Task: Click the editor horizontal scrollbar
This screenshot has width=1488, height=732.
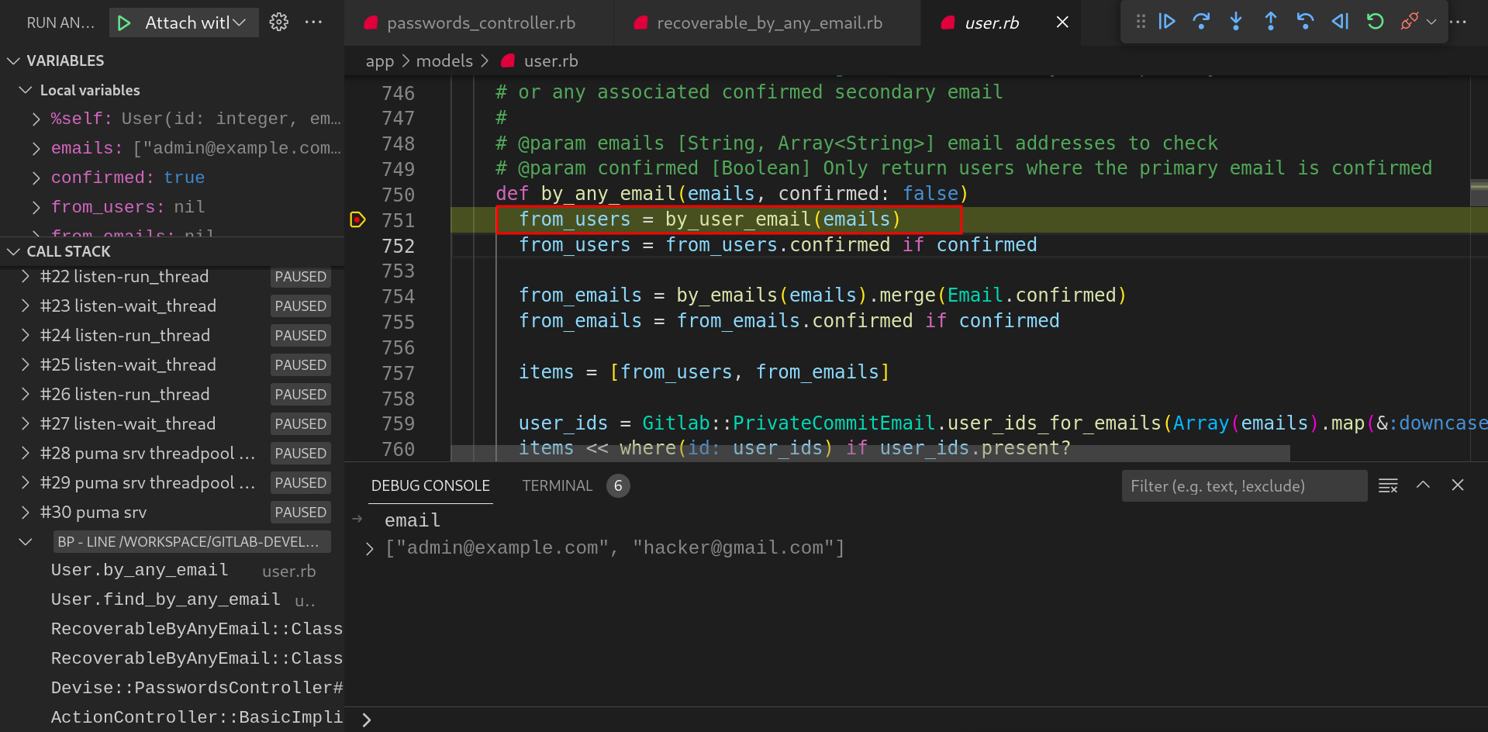Action: pos(870,453)
